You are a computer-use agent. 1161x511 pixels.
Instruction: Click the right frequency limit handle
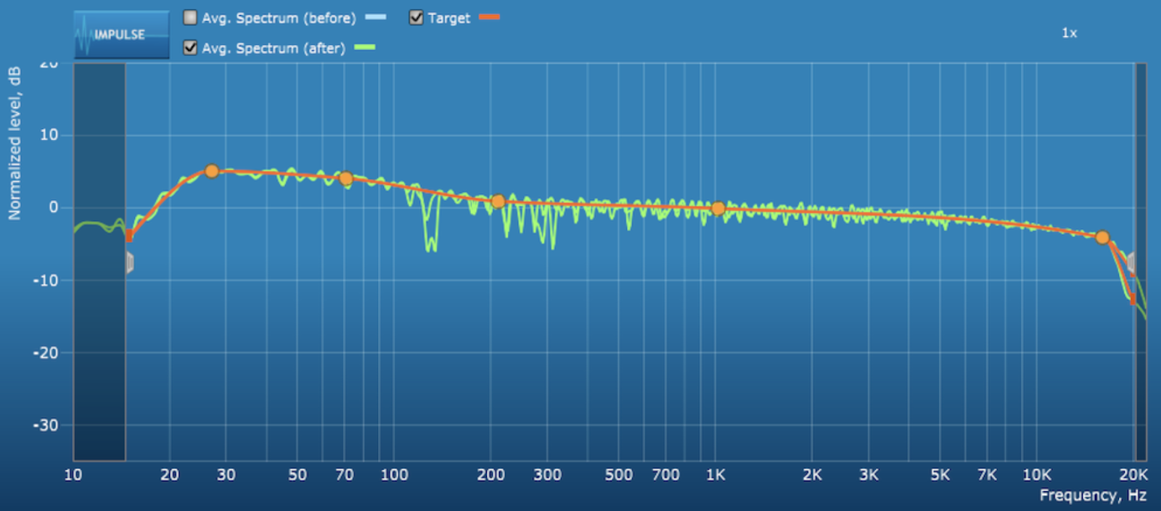tap(1130, 262)
